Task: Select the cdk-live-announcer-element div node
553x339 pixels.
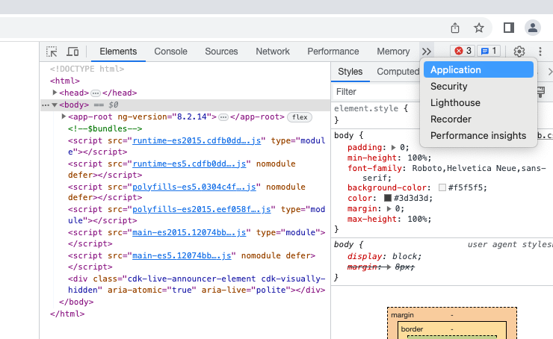Action: (197, 284)
